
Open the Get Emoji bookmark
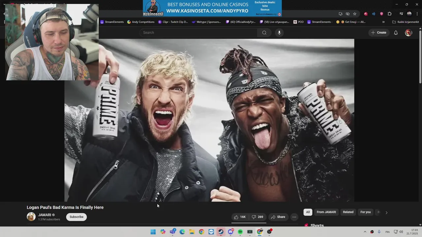click(x=351, y=22)
